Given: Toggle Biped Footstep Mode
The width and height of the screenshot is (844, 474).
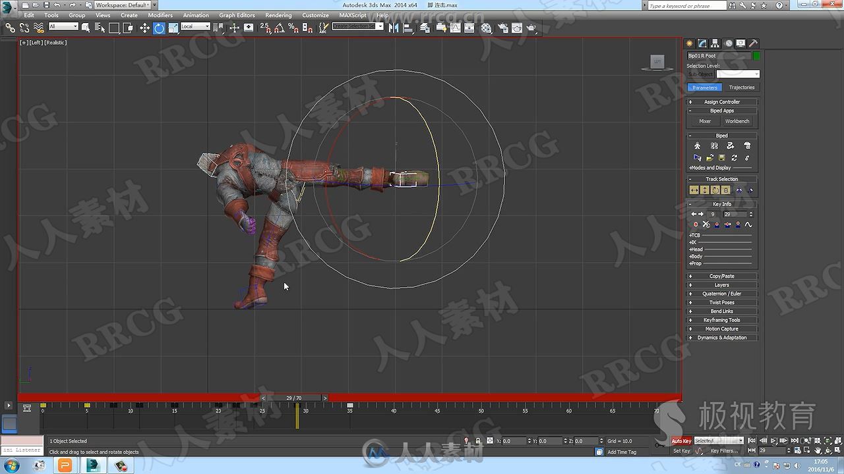Looking at the screenshot, I should click(714, 145).
